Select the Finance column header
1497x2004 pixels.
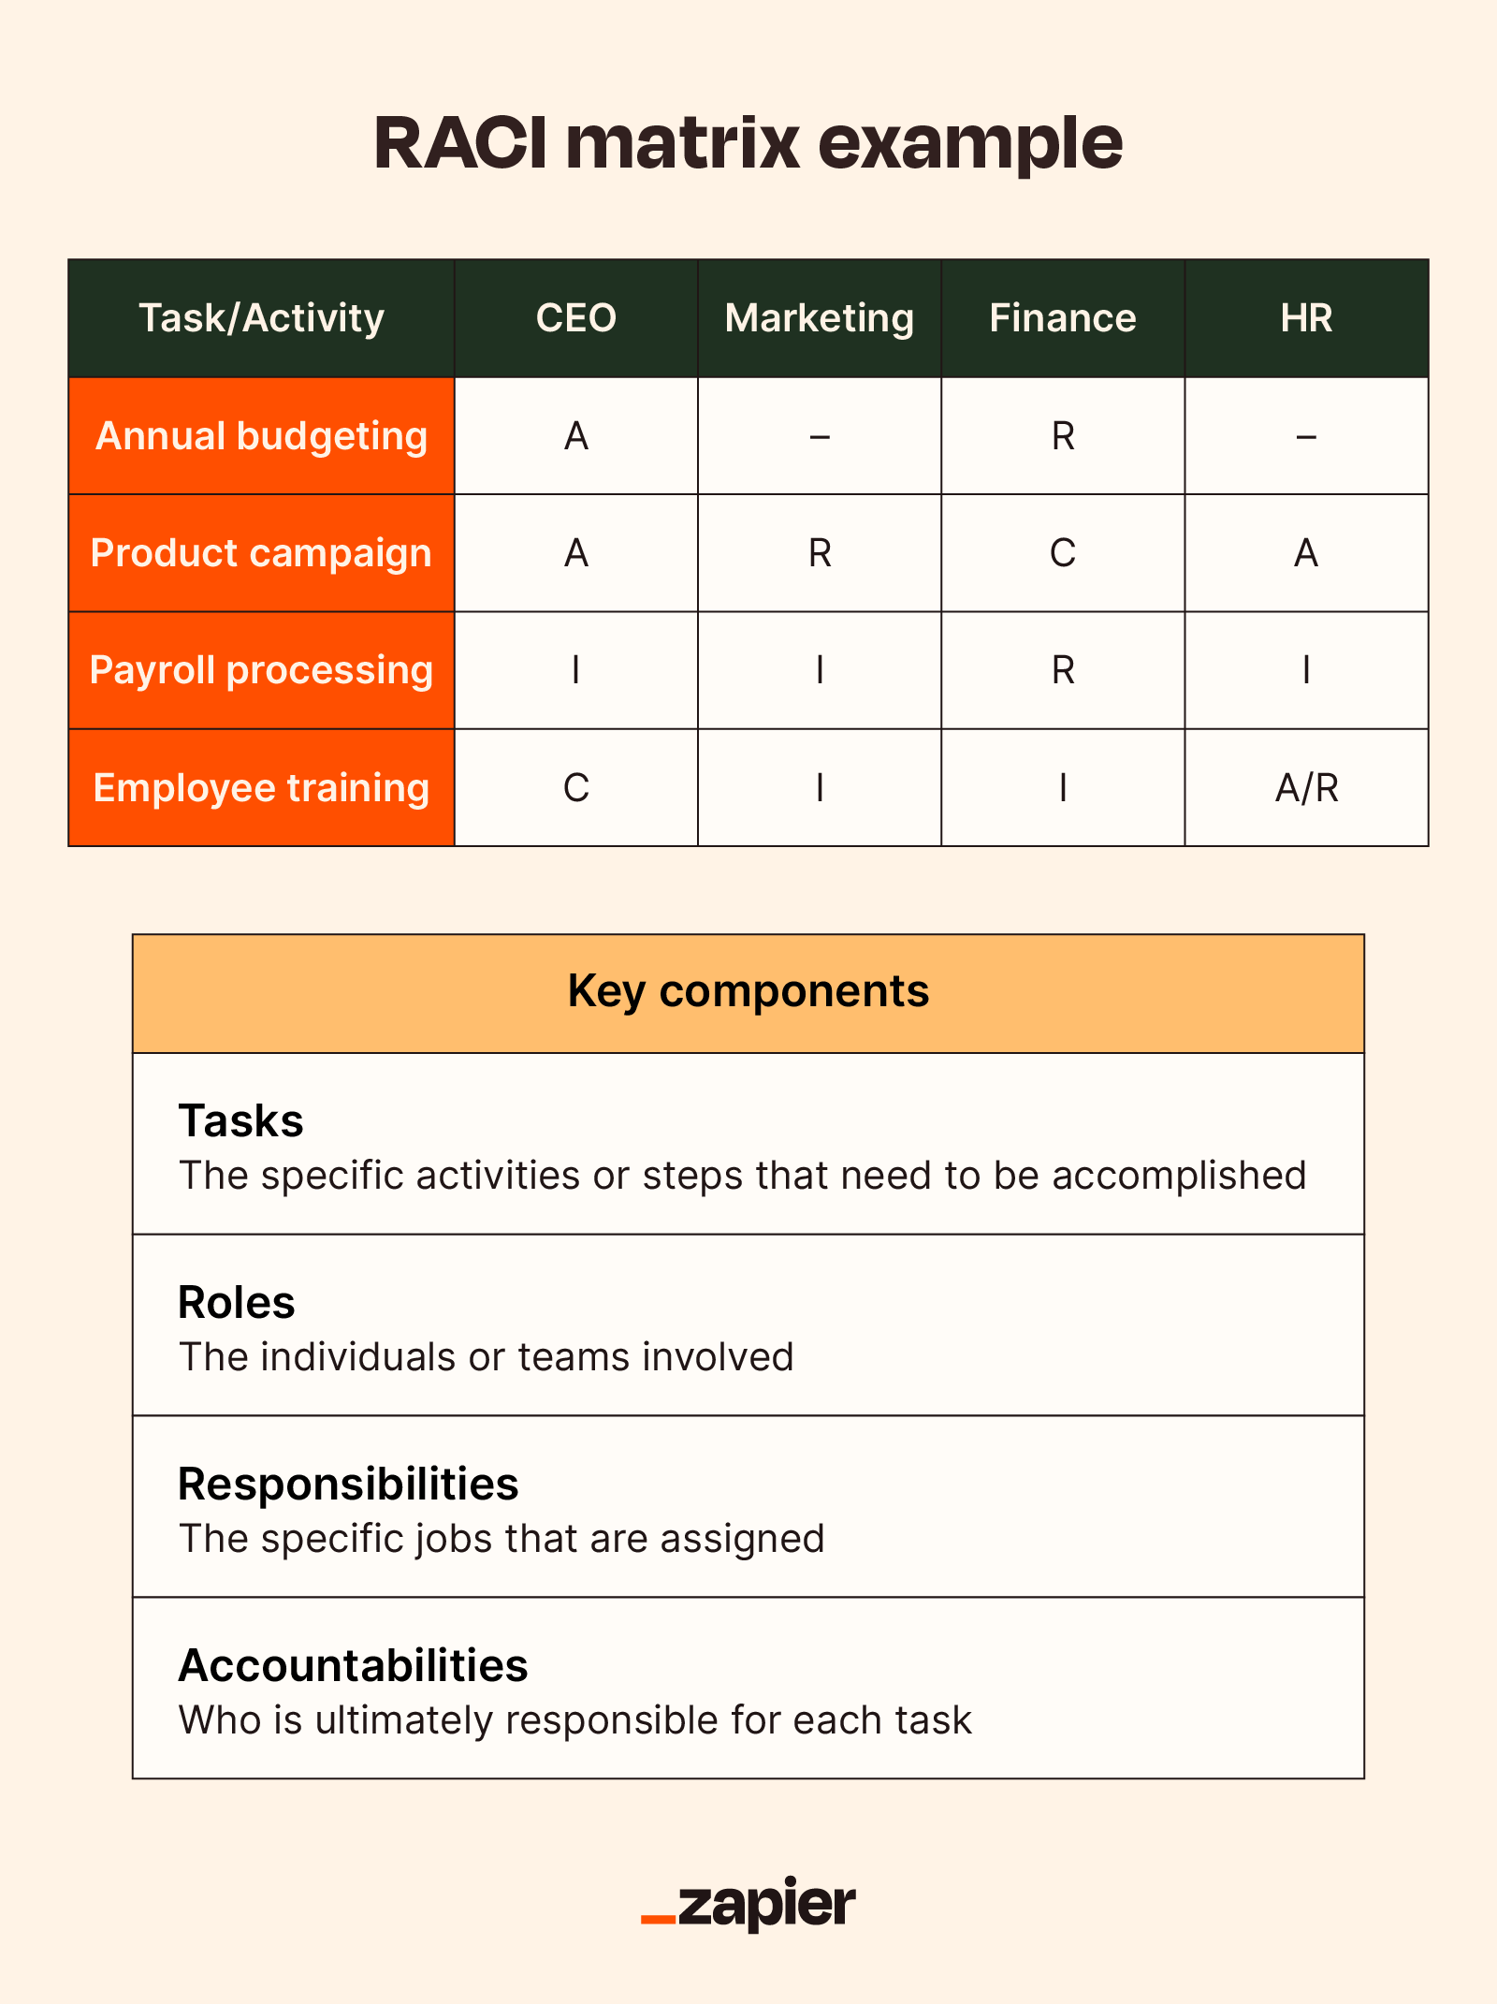click(x=1062, y=318)
